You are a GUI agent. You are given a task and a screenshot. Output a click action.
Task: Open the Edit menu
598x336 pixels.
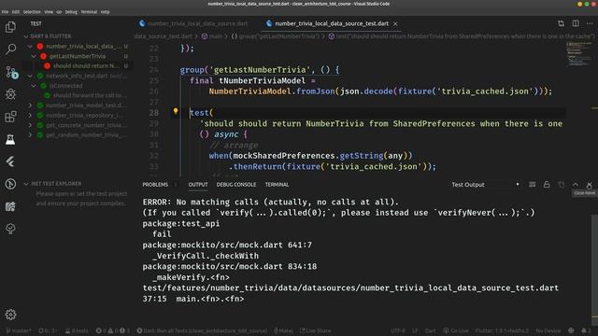pyautogui.click(x=16, y=12)
